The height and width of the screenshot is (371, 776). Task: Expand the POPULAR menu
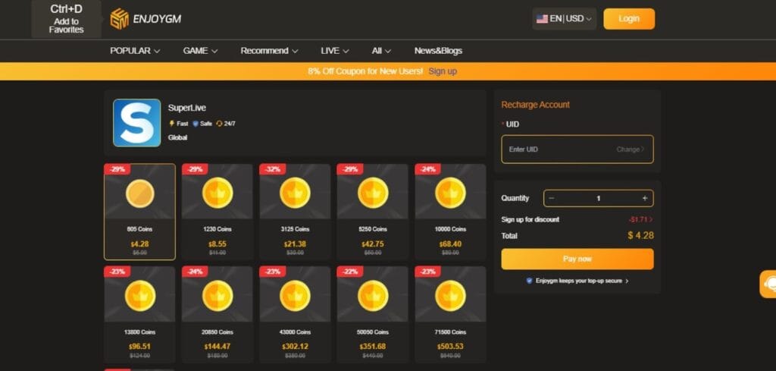(x=135, y=51)
